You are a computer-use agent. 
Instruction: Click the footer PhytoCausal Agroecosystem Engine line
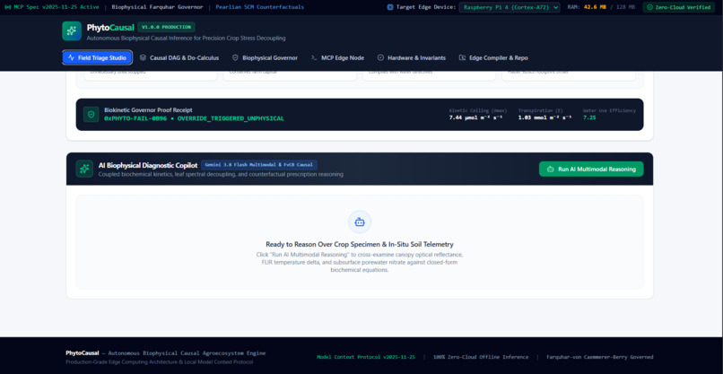tap(166, 353)
